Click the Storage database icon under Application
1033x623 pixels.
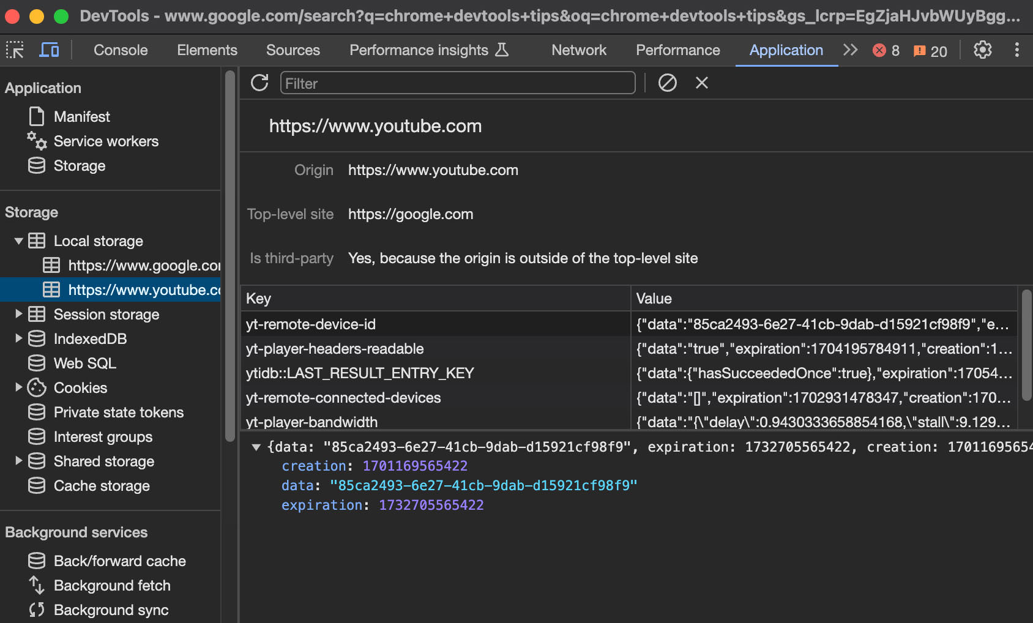pyautogui.click(x=37, y=165)
